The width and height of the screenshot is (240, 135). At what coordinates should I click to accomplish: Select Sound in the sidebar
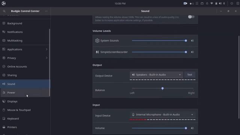coord(25,84)
